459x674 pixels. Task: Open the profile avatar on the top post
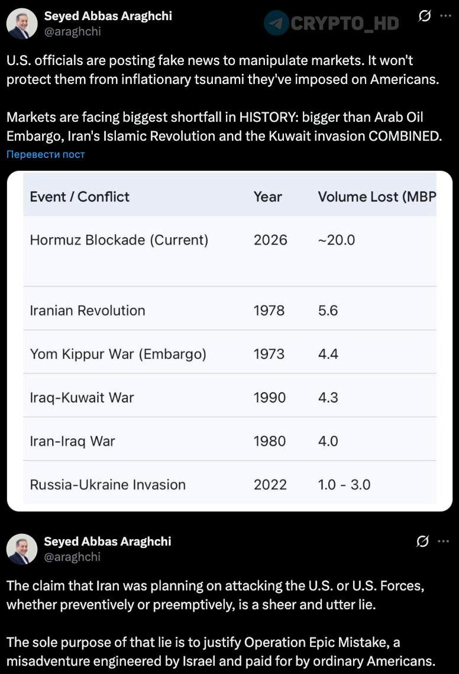tap(22, 24)
